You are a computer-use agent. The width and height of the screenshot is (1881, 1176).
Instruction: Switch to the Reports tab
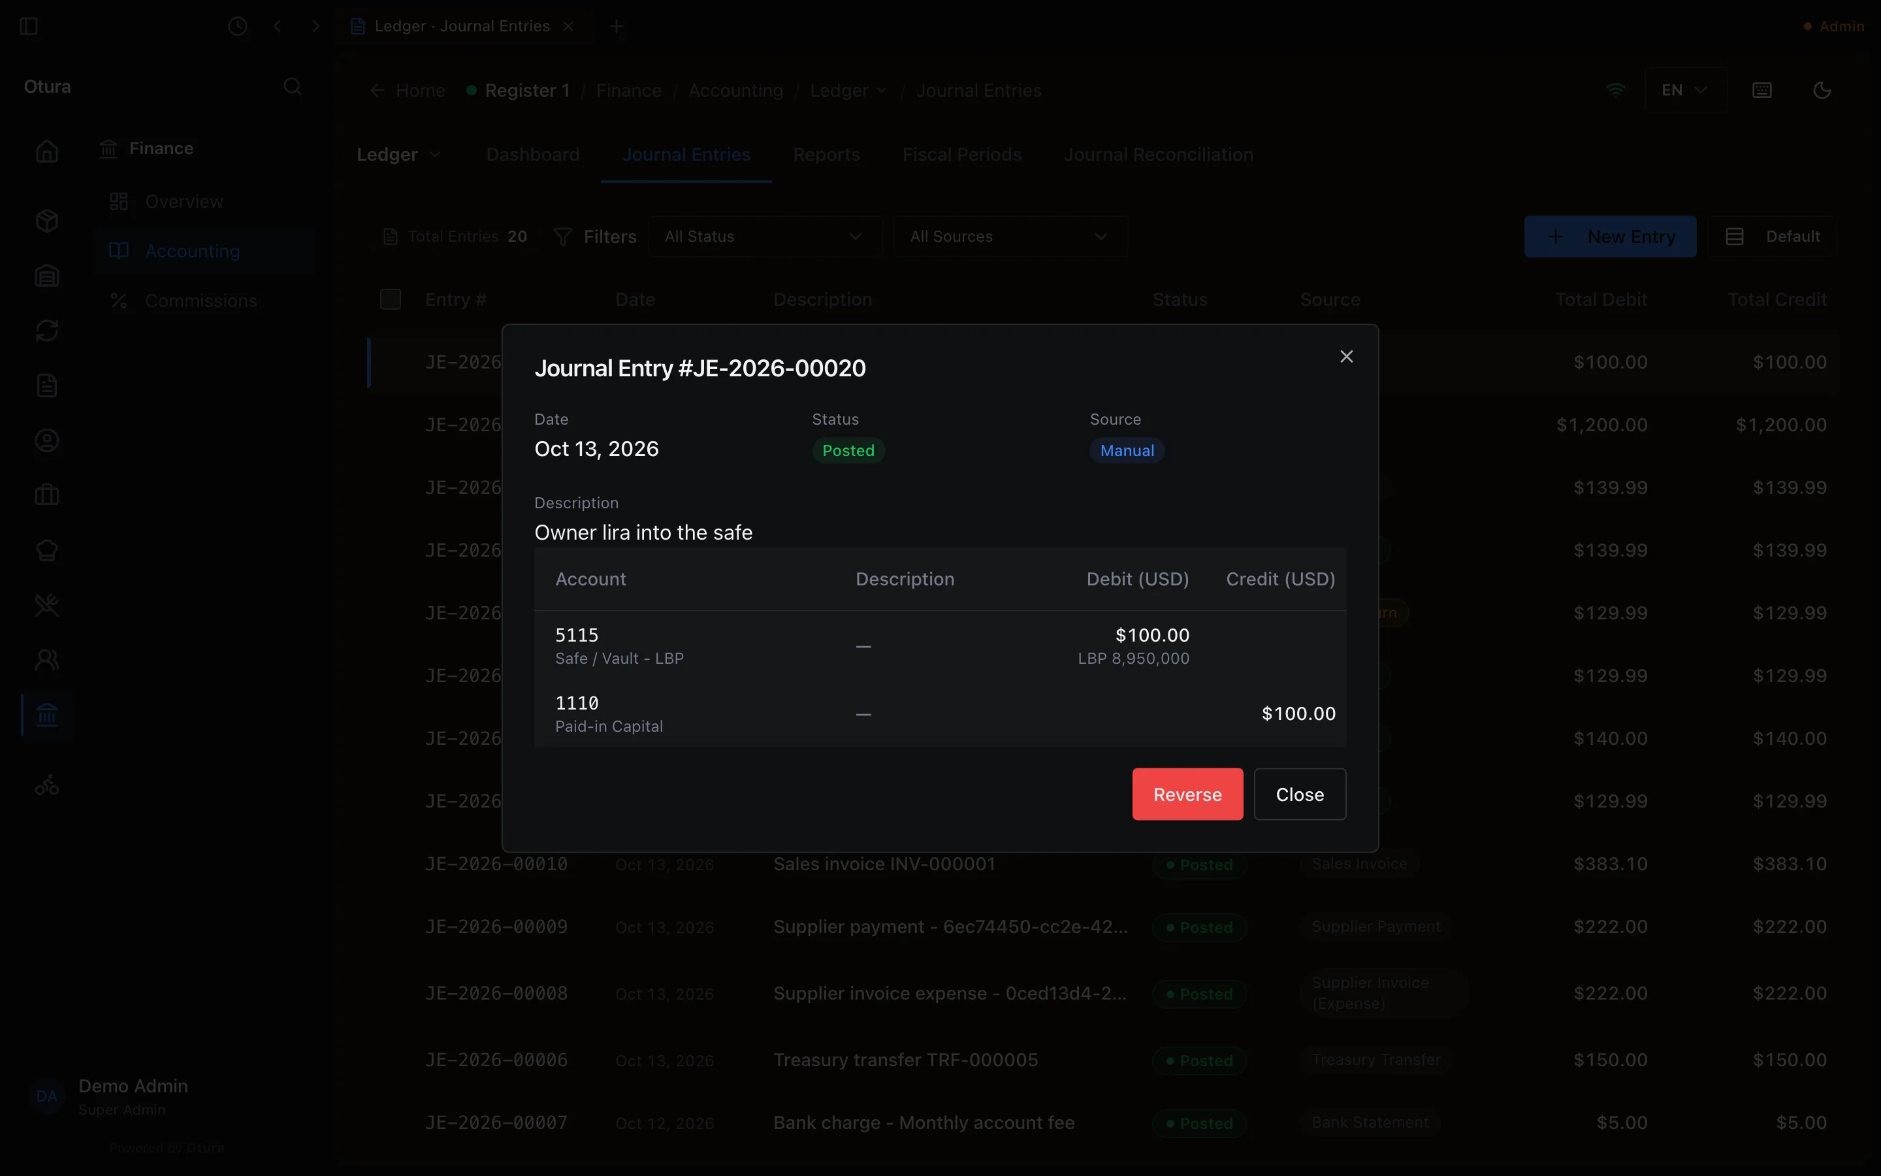(826, 155)
